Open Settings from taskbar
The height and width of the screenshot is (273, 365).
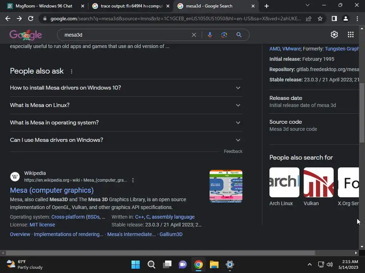point(230,264)
